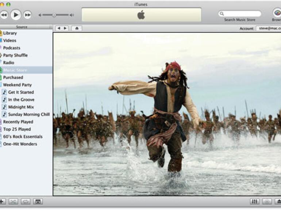Image resolution: width=281 pixels, height=211 pixels.
Task: Click the Rewind previous track button
Action: click(x=4, y=15)
